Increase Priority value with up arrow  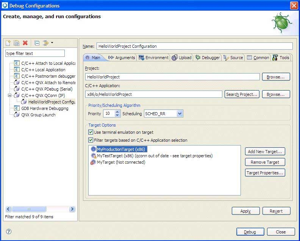117,112
